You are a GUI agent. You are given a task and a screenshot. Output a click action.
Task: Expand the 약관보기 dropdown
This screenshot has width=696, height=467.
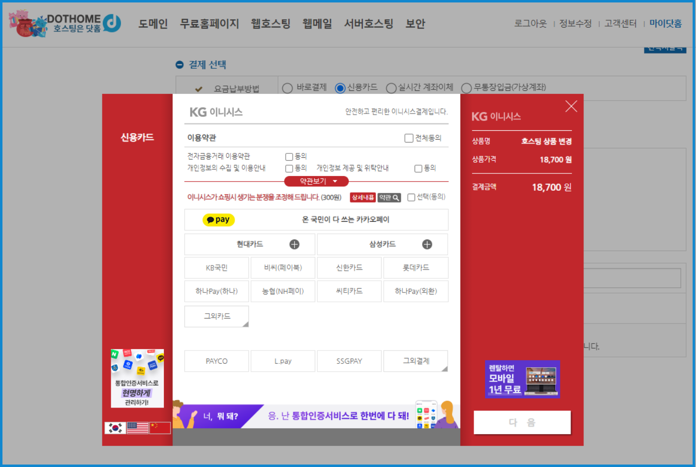click(x=316, y=181)
